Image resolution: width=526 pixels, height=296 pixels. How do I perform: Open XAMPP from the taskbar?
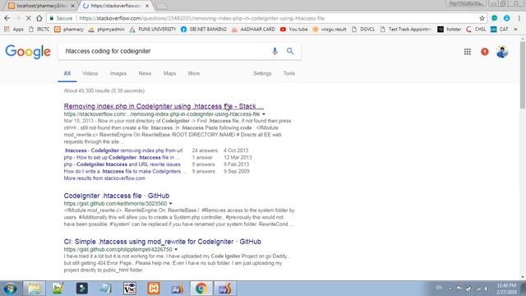point(154,289)
